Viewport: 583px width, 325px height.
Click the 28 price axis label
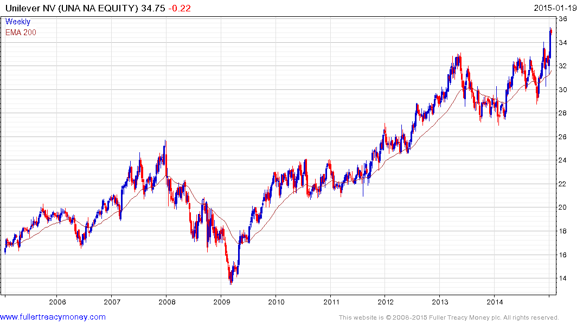(563, 113)
